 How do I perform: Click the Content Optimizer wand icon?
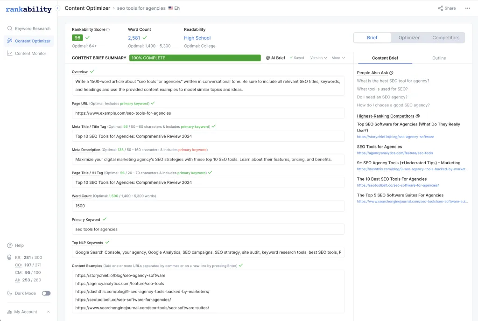click(10, 41)
